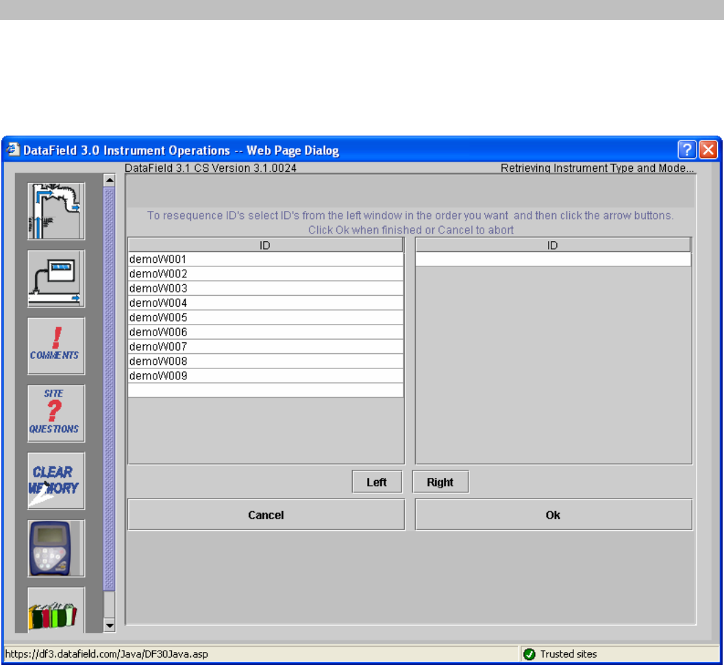The image size is (724, 665).
Task: Confirm with the Ok button
Action: point(553,515)
